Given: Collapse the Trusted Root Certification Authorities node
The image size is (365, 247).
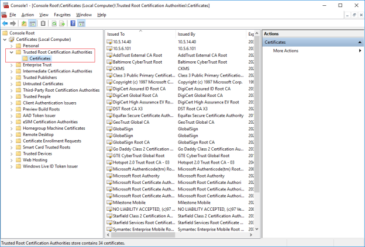Looking at the screenshot, I should click(12, 52).
